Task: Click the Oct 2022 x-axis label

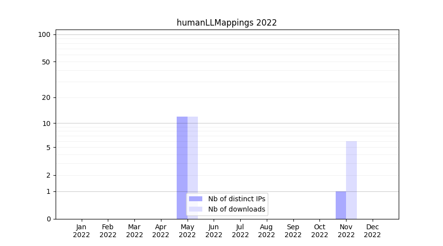Action: pyautogui.click(x=319, y=231)
